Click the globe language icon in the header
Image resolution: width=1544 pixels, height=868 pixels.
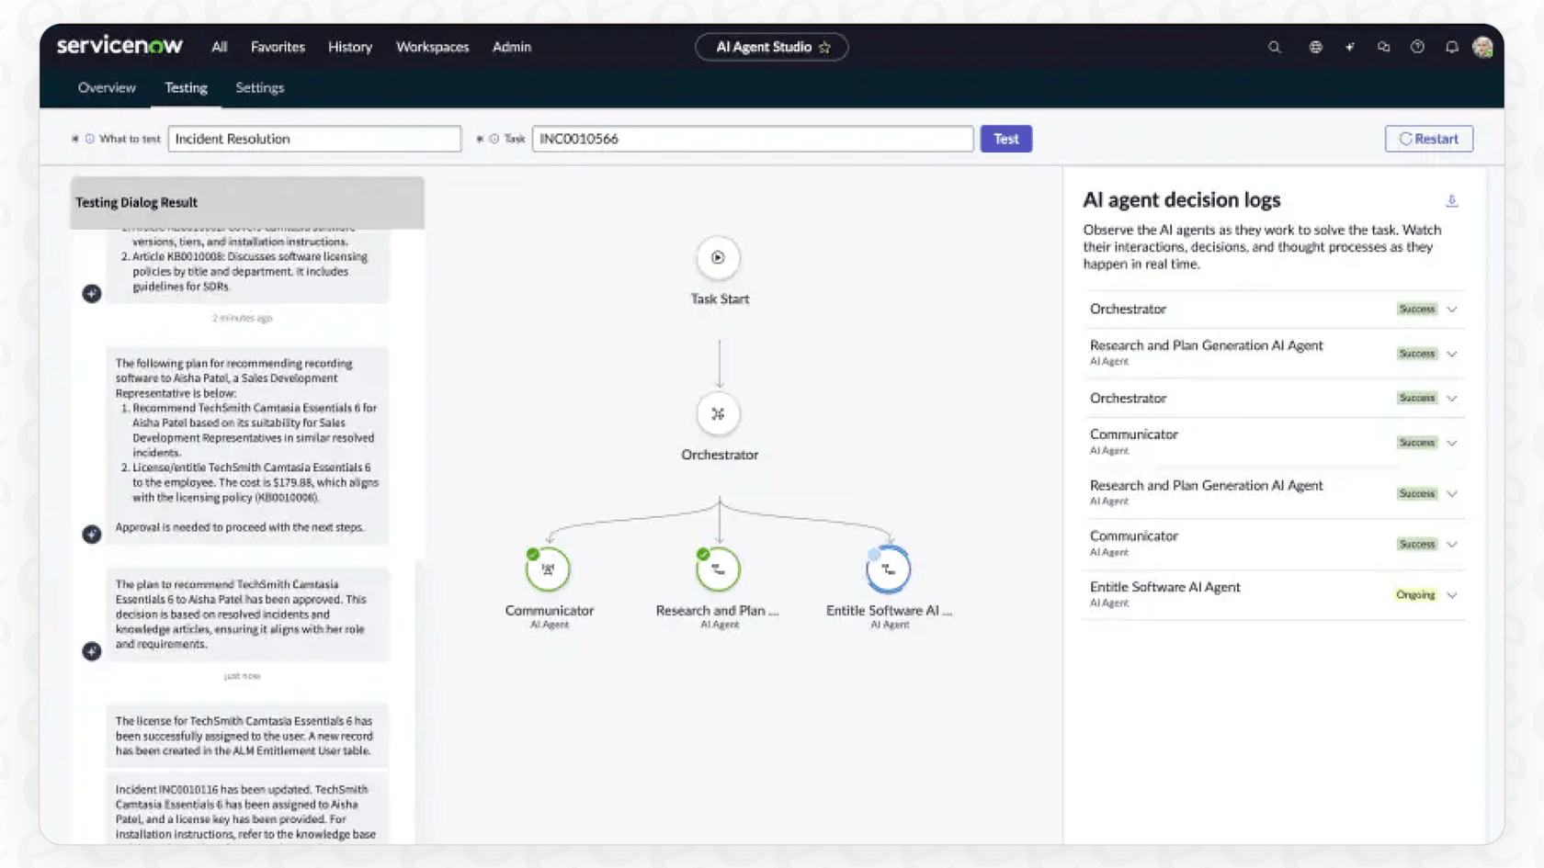point(1315,47)
